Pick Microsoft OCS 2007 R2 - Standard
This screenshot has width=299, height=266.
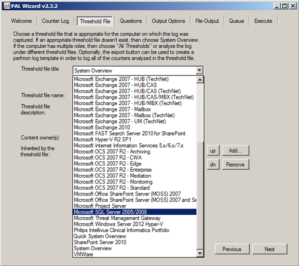pos(135,188)
